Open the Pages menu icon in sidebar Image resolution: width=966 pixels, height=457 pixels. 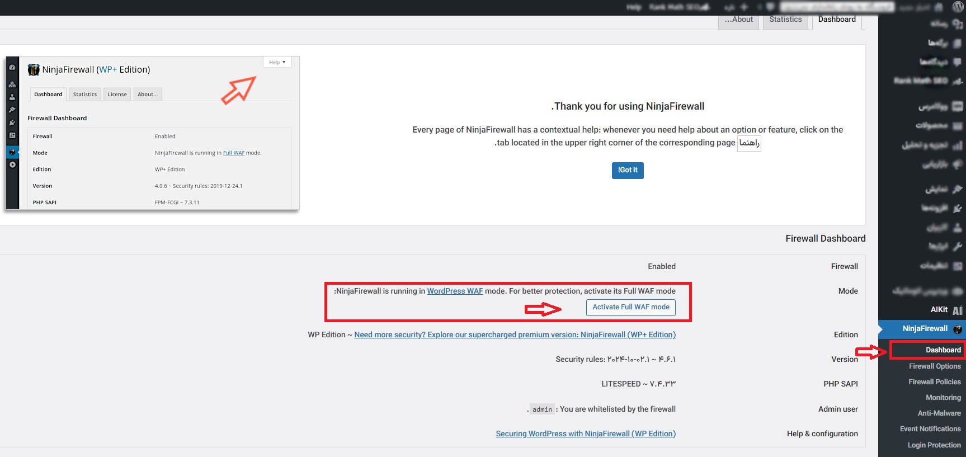(957, 43)
